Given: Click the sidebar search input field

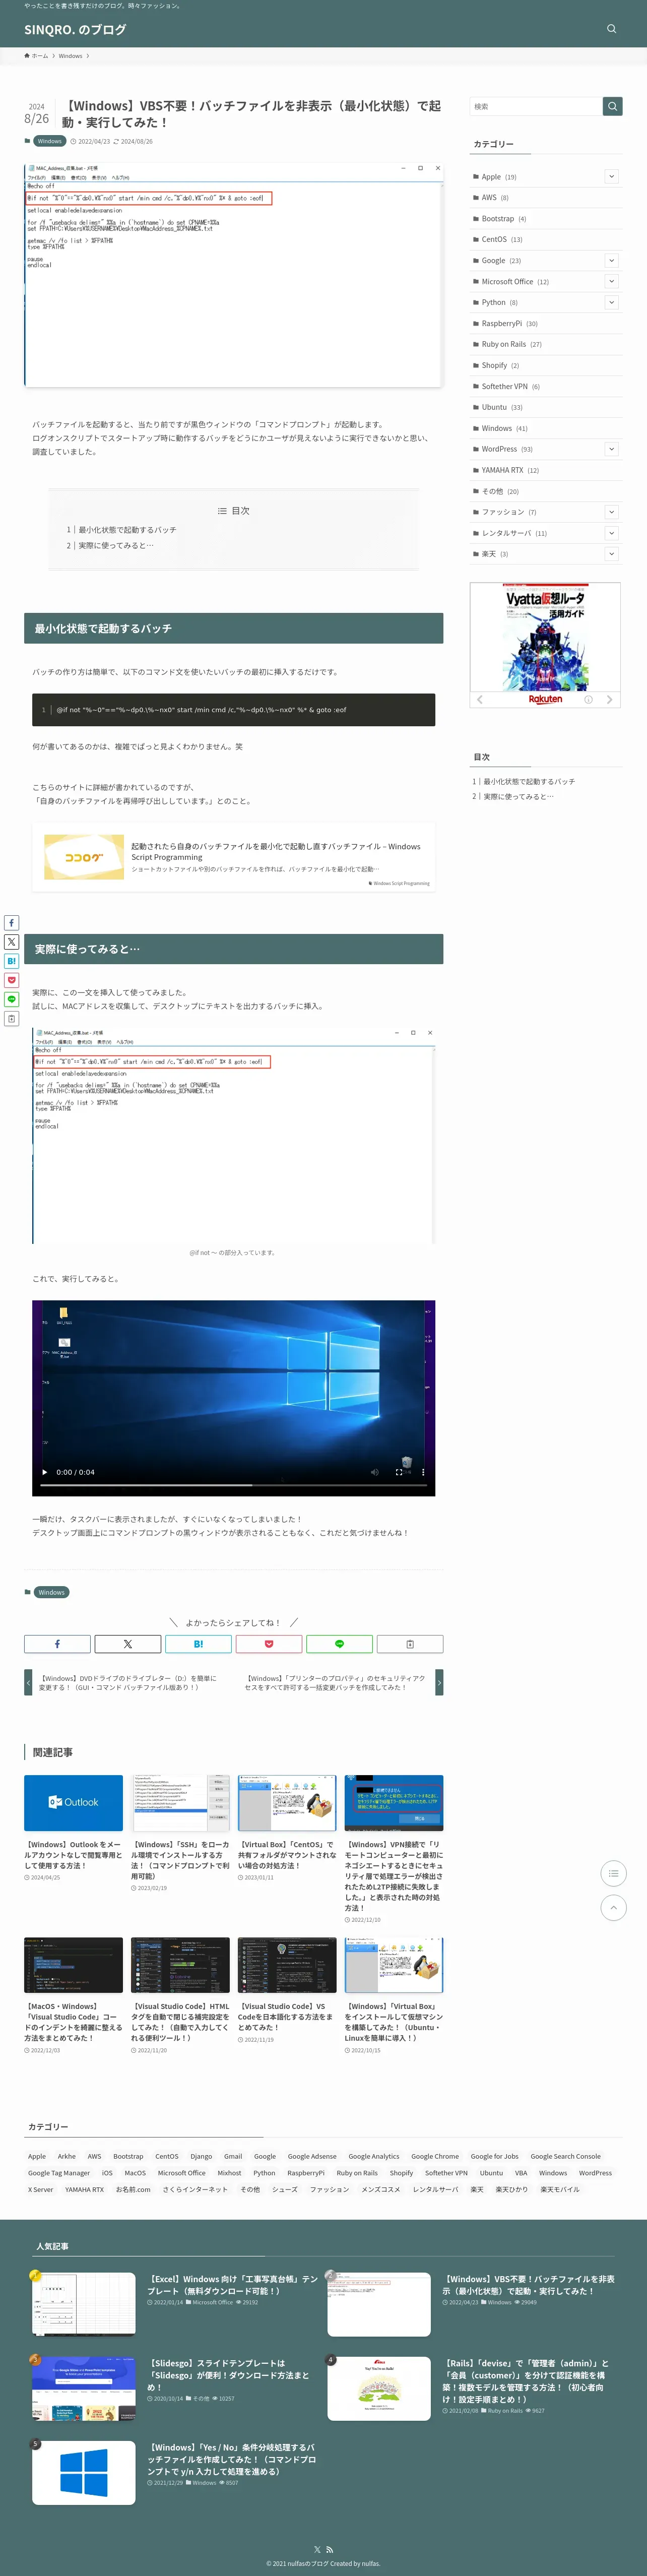Looking at the screenshot, I should coord(536,106).
